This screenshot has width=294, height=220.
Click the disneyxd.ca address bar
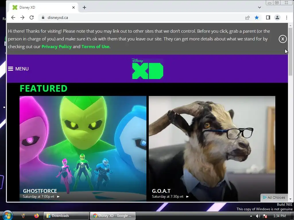coord(141,17)
